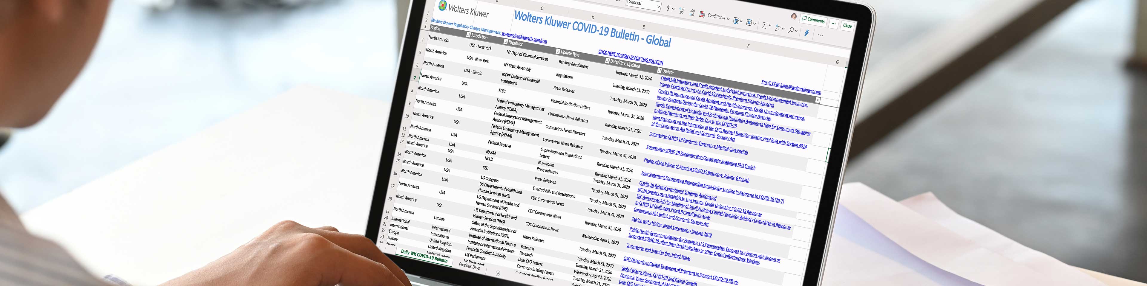Open the General number format dropdown
Image resolution: width=1147 pixels, height=286 pixels.
click(x=644, y=4)
